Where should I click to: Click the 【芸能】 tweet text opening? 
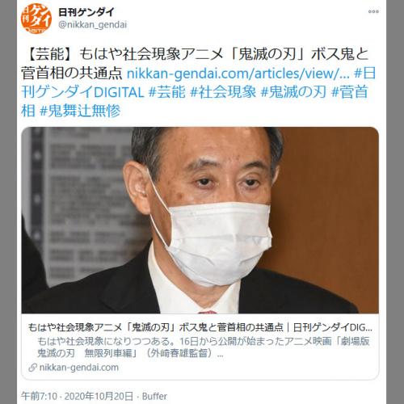[x=51, y=54]
